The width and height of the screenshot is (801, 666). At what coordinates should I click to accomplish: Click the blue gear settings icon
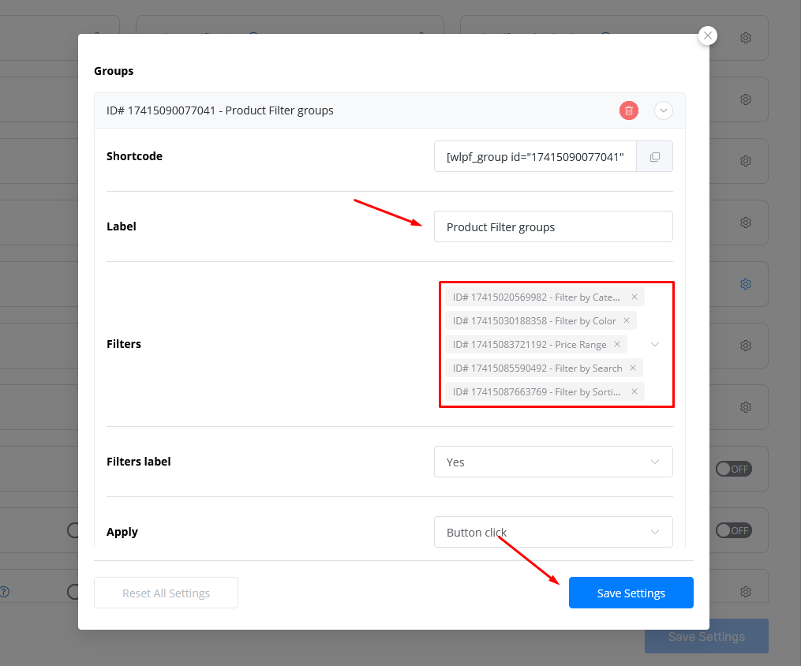click(x=745, y=284)
